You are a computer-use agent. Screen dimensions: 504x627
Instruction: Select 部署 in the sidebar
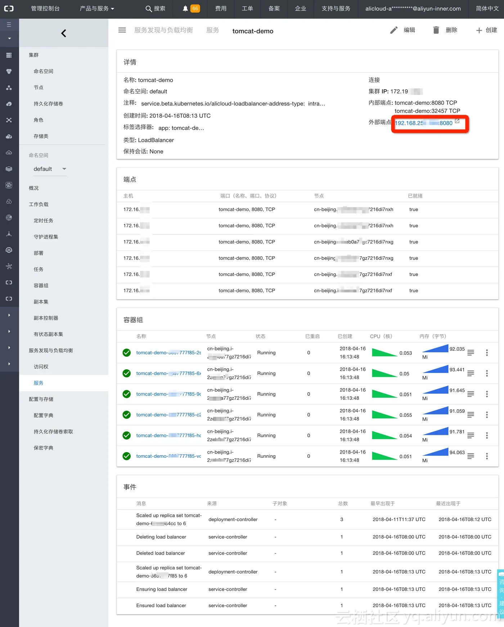coord(39,253)
